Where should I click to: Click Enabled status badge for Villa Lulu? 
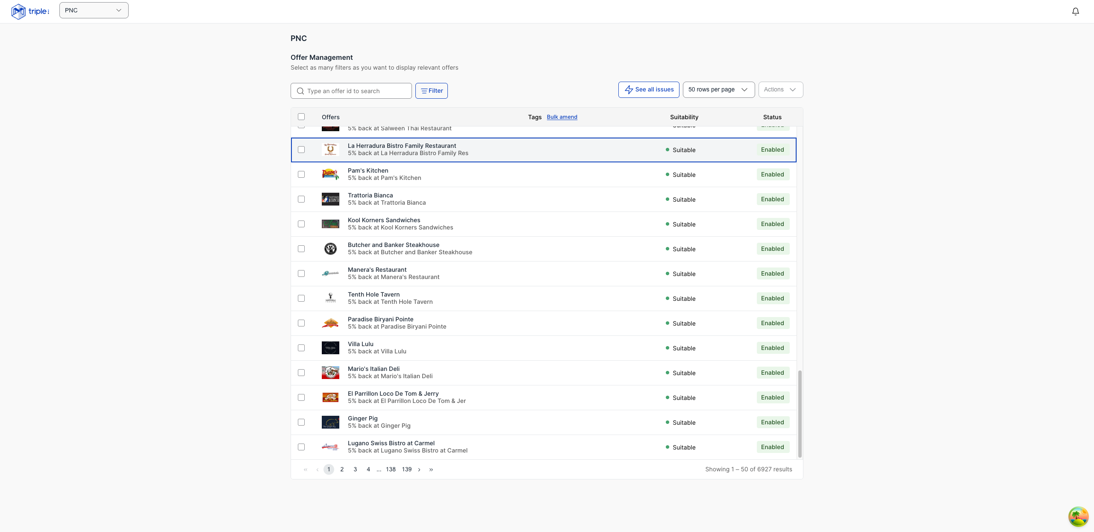click(773, 348)
